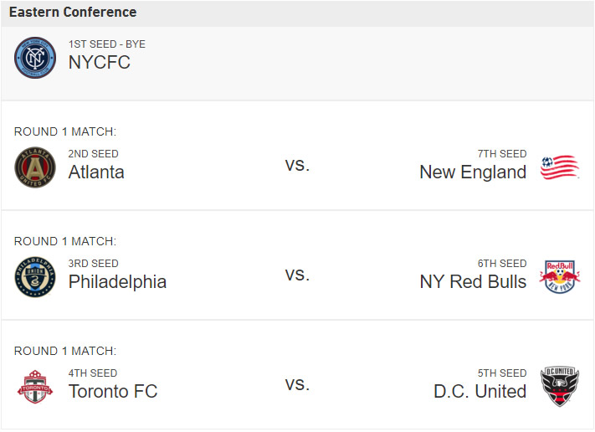Open the NYCFC team name link
Image resolution: width=595 pixels, height=432 pixels.
(x=100, y=63)
